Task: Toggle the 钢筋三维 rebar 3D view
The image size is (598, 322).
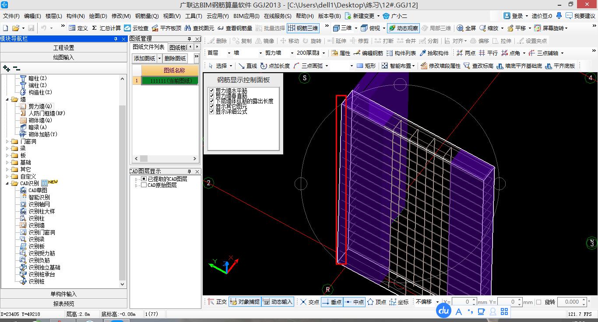Action: pos(303,28)
